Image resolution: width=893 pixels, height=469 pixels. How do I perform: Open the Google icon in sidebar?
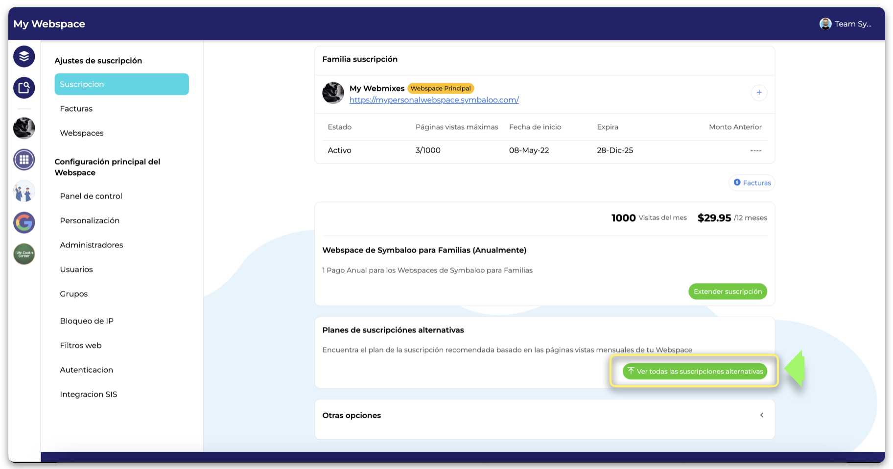coord(24,223)
